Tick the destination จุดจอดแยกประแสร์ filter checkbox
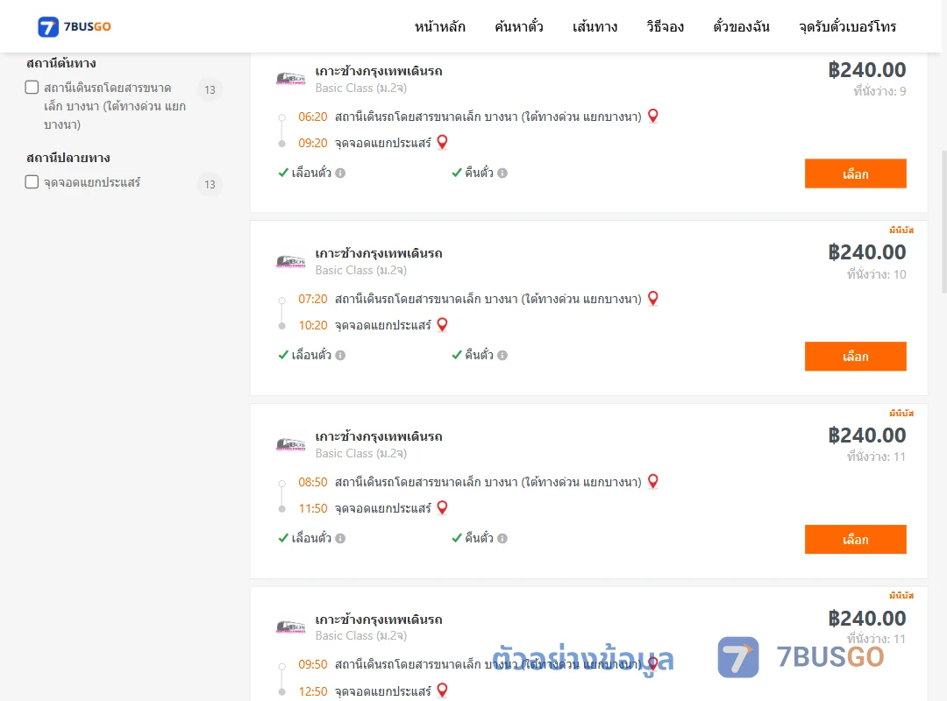947x701 pixels. tap(32, 181)
